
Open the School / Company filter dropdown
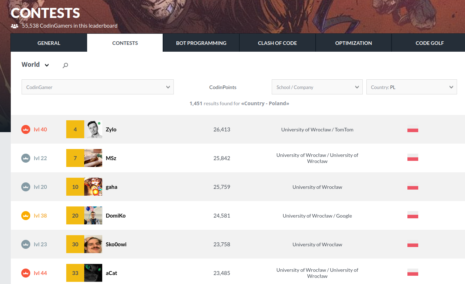coord(317,87)
